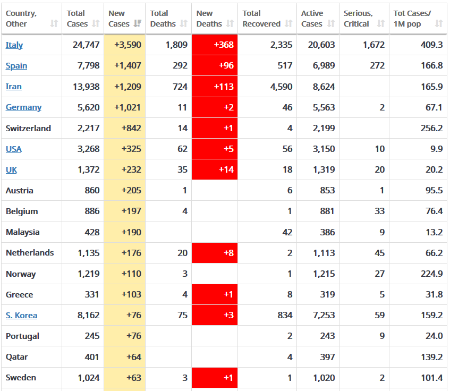Click Greece's new cases value +103
The width and height of the screenshot is (450, 391).
(x=131, y=295)
